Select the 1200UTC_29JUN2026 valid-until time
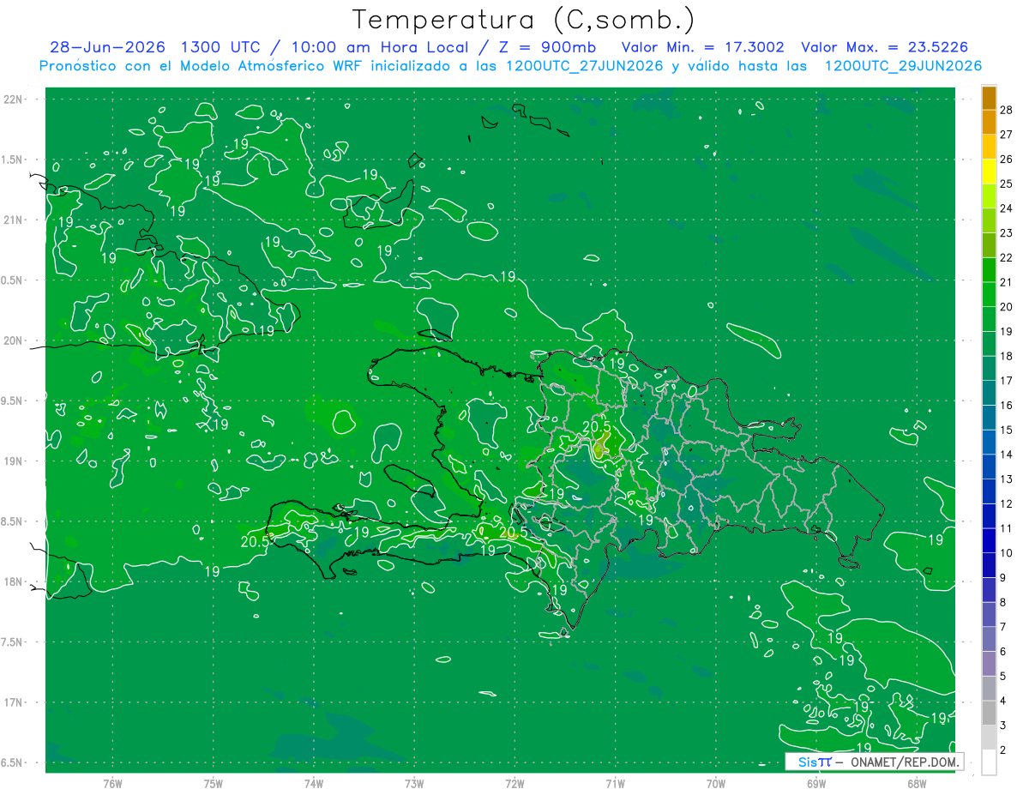1029x795 pixels. coord(903,66)
